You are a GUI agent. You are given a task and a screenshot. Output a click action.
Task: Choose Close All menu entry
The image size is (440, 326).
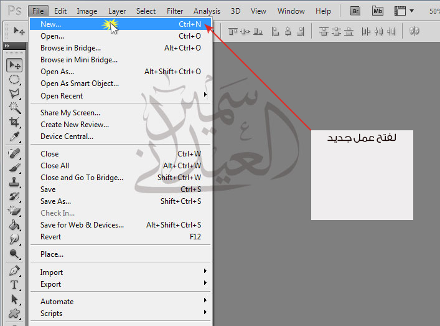[x=120, y=166]
